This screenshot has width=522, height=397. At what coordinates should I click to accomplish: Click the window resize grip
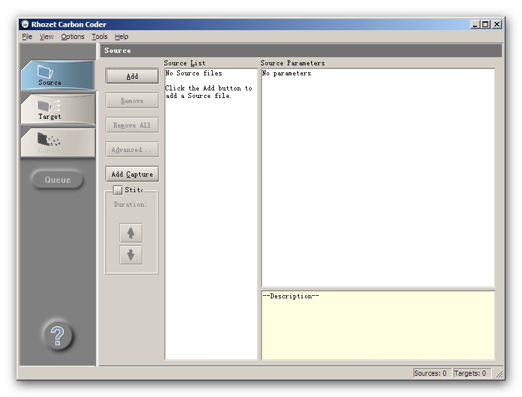point(499,374)
